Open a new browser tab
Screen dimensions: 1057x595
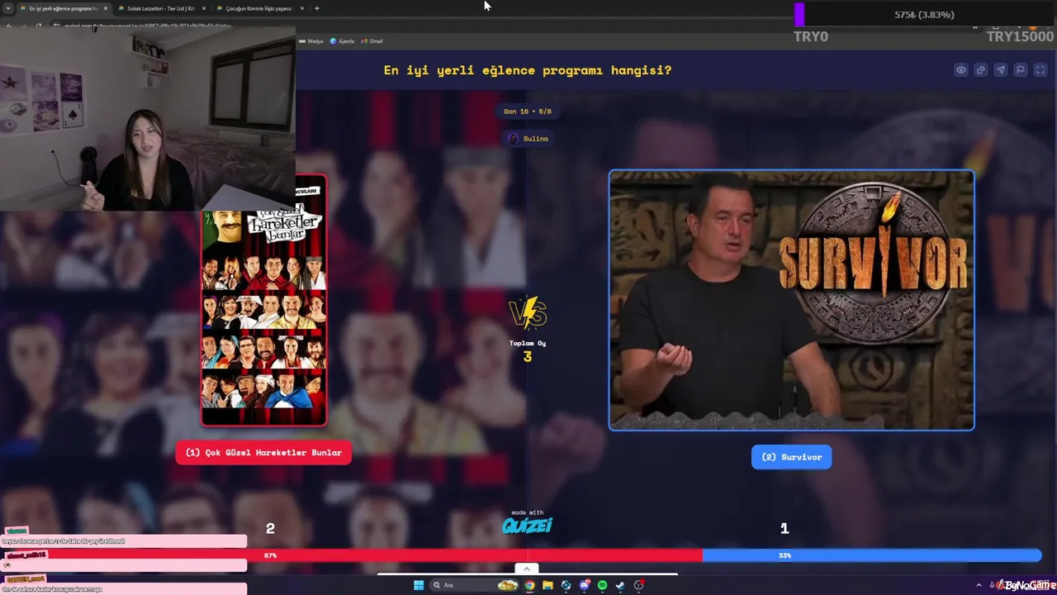[x=317, y=8]
